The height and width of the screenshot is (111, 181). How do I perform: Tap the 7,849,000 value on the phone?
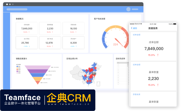(154, 49)
